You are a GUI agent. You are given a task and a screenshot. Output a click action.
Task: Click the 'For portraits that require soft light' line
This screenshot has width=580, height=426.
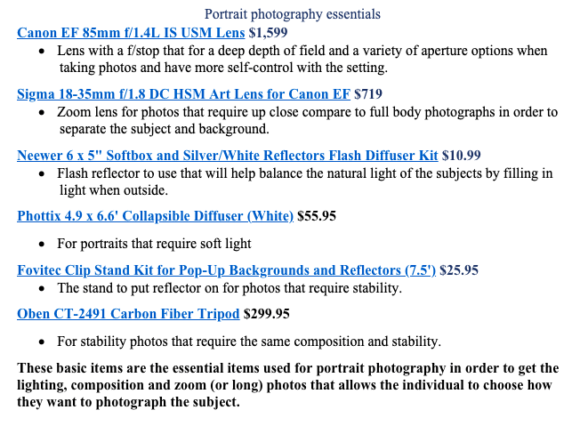(154, 244)
